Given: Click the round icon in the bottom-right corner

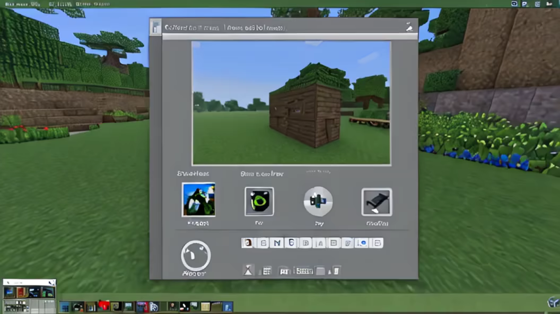Looking at the screenshot, I should click(x=552, y=303).
